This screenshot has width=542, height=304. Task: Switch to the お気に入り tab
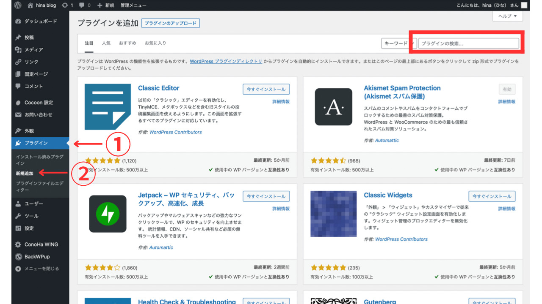coord(155,43)
